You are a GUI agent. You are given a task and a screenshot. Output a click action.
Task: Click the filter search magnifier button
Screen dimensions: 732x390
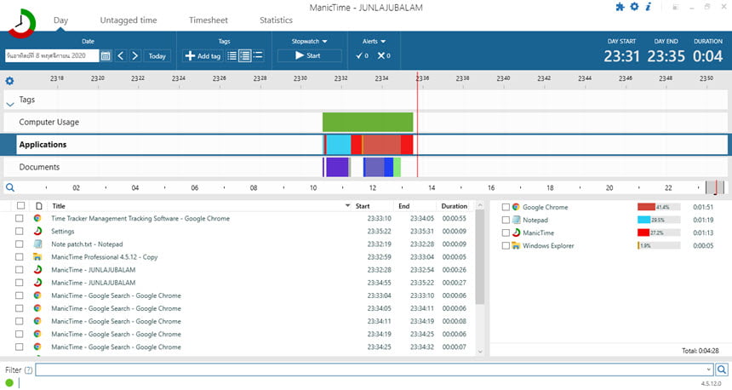coord(721,370)
